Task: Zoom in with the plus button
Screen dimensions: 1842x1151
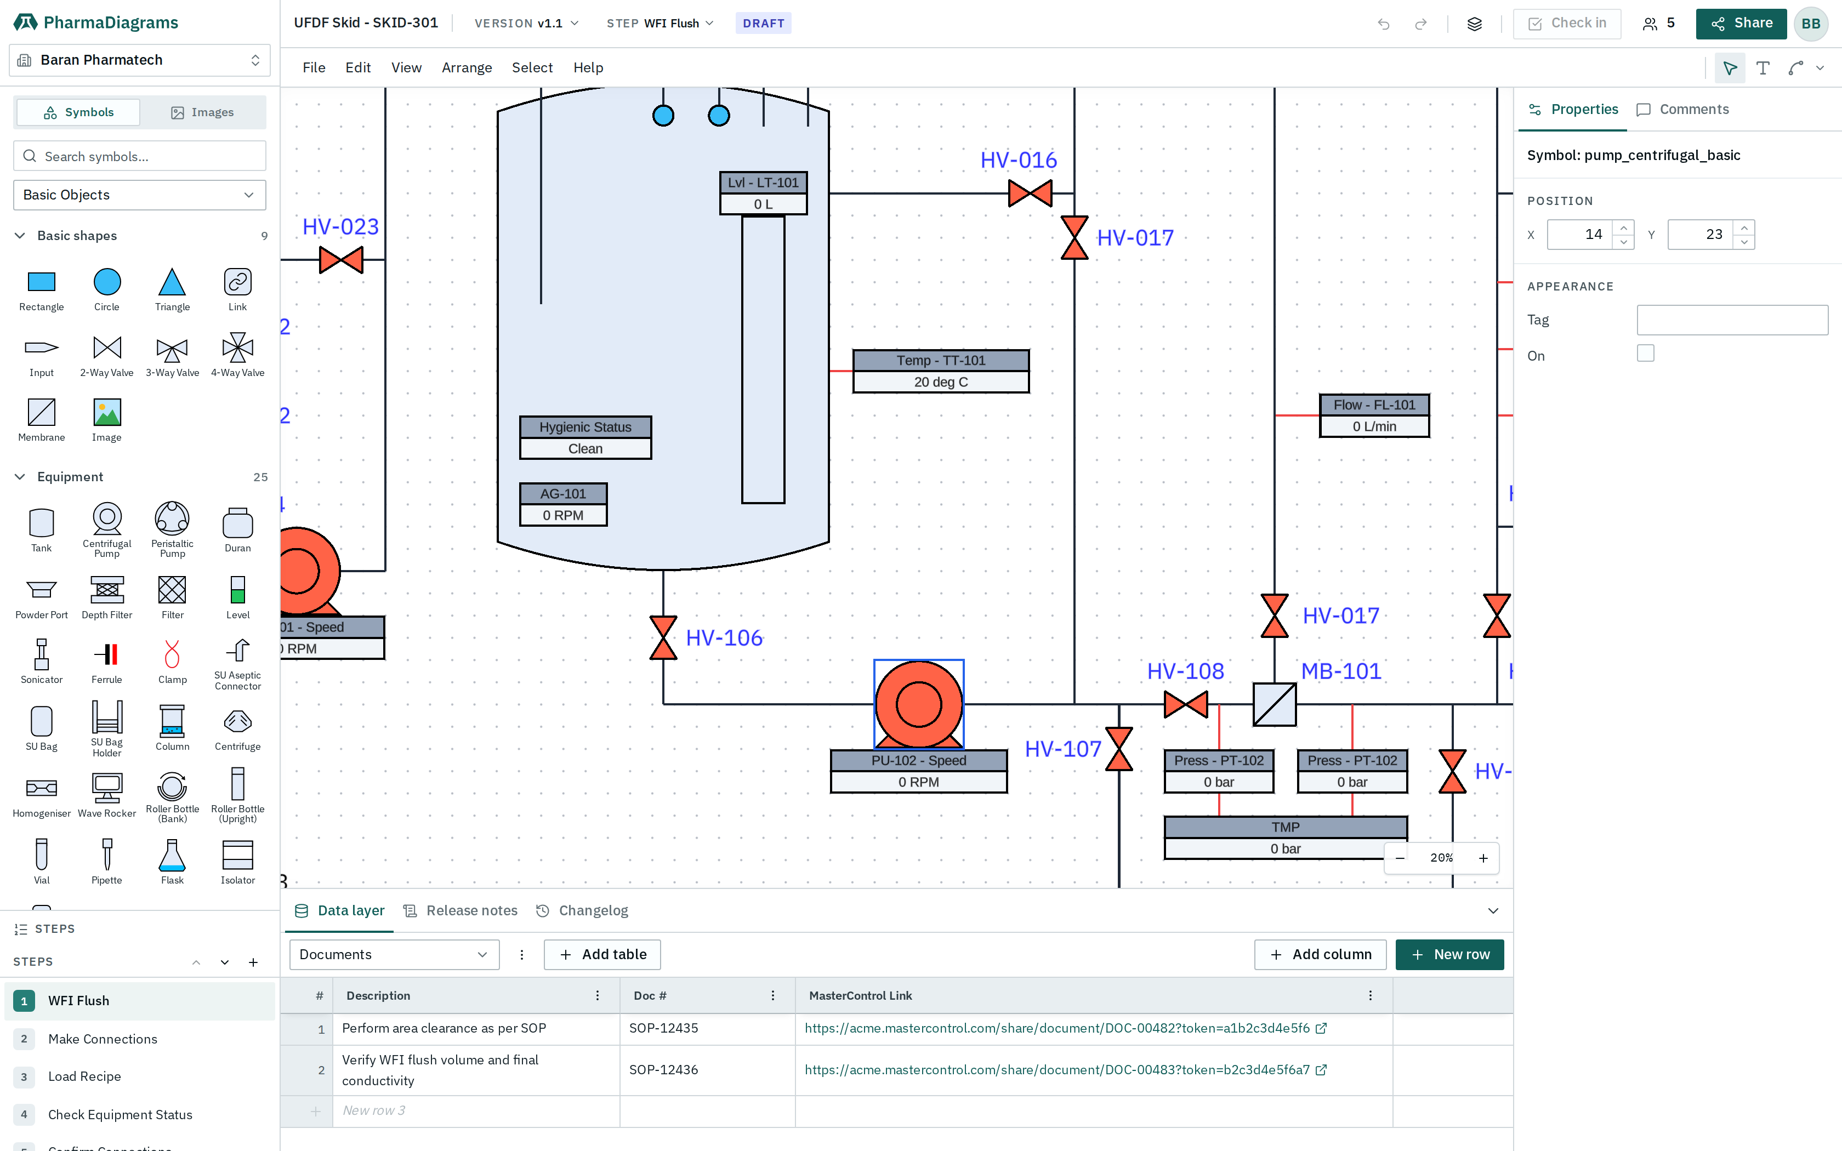Action: [1483, 859]
